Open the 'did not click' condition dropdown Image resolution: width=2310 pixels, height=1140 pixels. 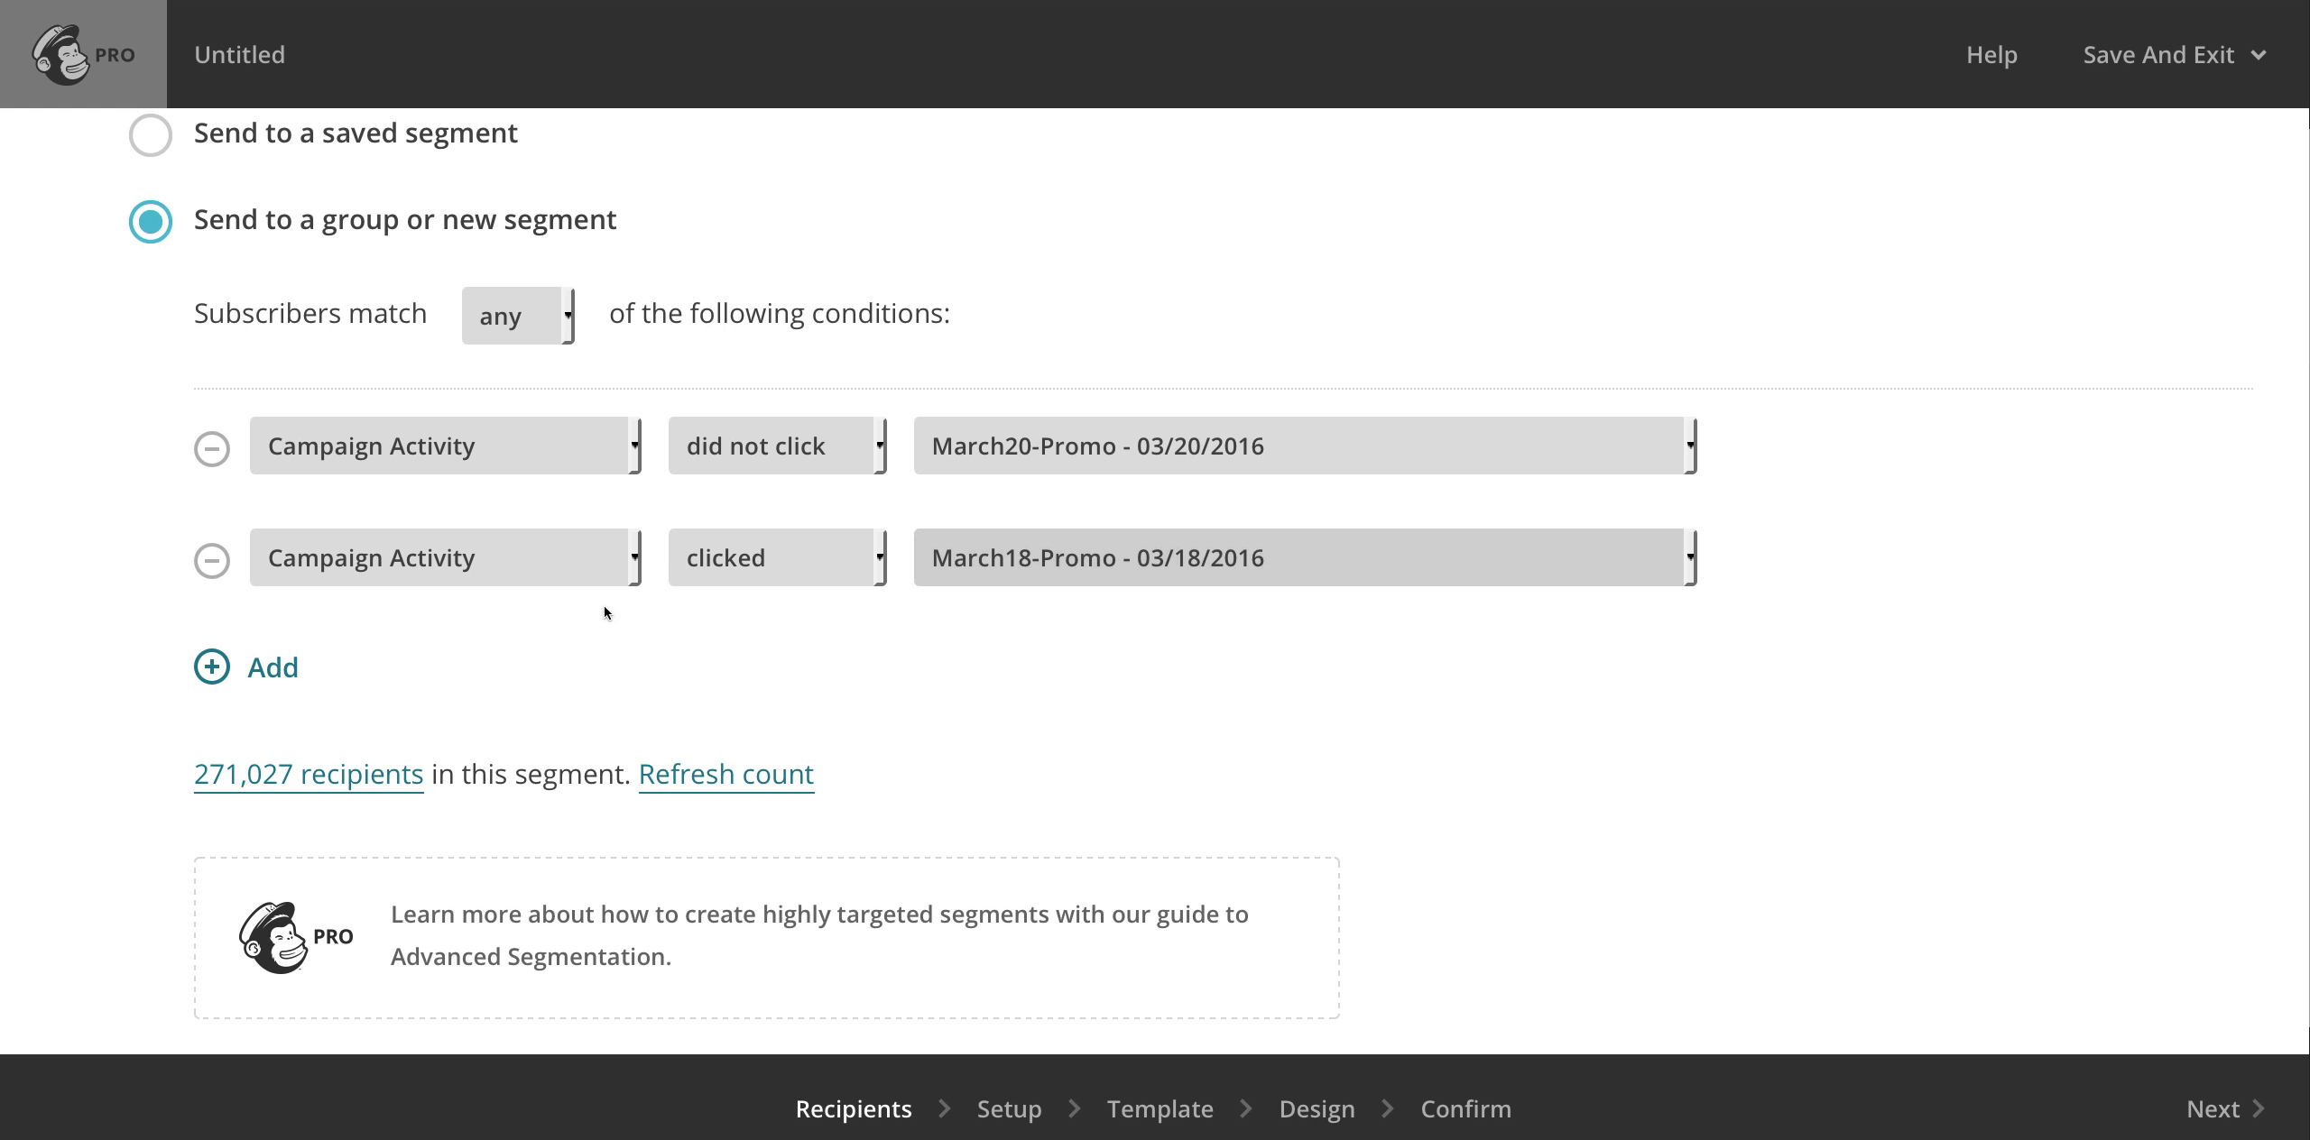777,446
